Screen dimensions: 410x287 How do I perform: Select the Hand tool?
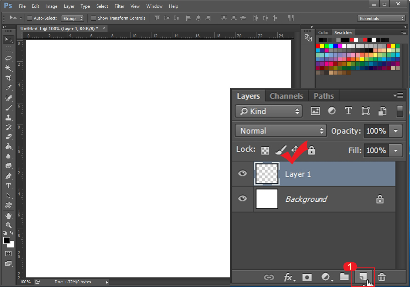coord(9,216)
